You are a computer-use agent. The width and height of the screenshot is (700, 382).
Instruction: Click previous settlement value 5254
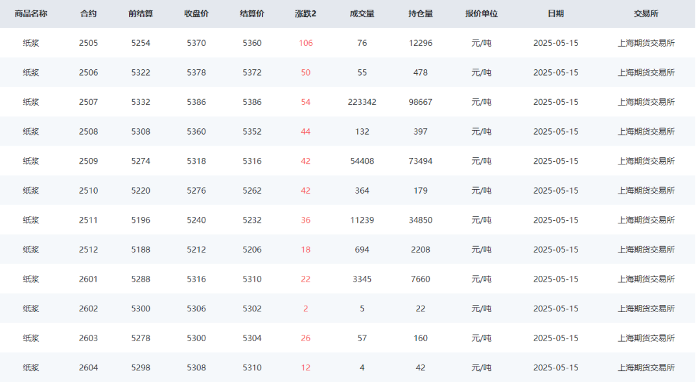coord(141,43)
